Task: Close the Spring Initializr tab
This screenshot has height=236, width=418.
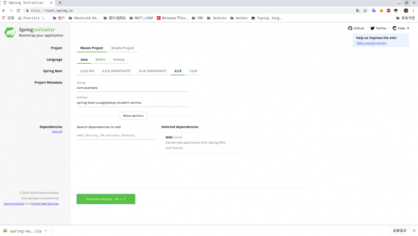Action: tap(51, 3)
